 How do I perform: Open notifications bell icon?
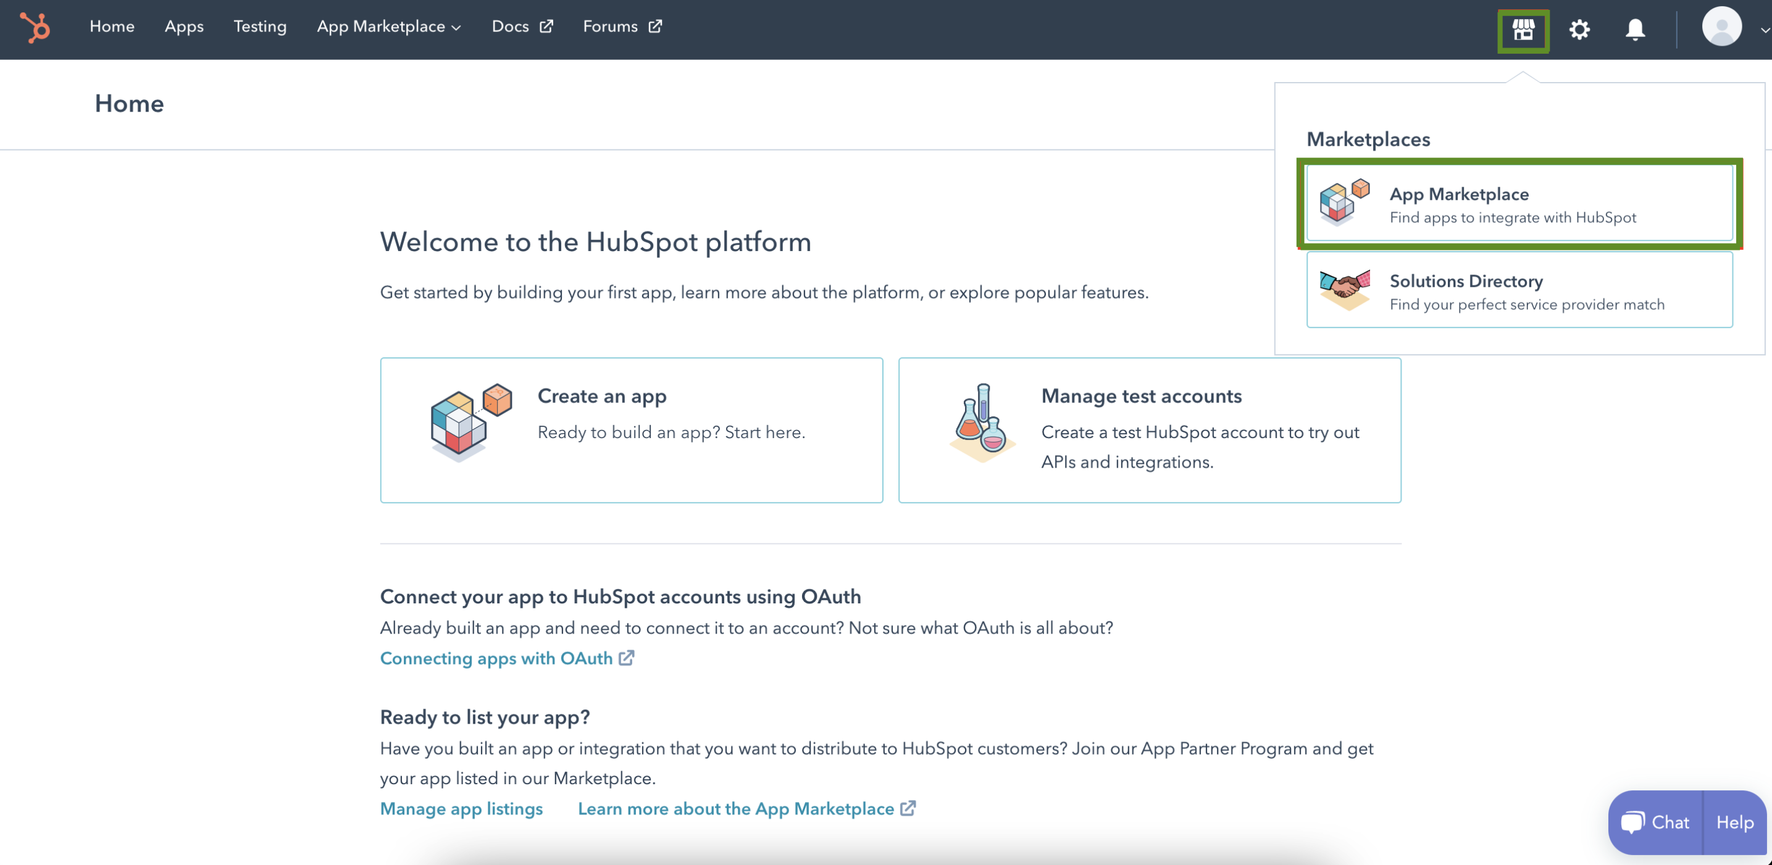(1635, 30)
